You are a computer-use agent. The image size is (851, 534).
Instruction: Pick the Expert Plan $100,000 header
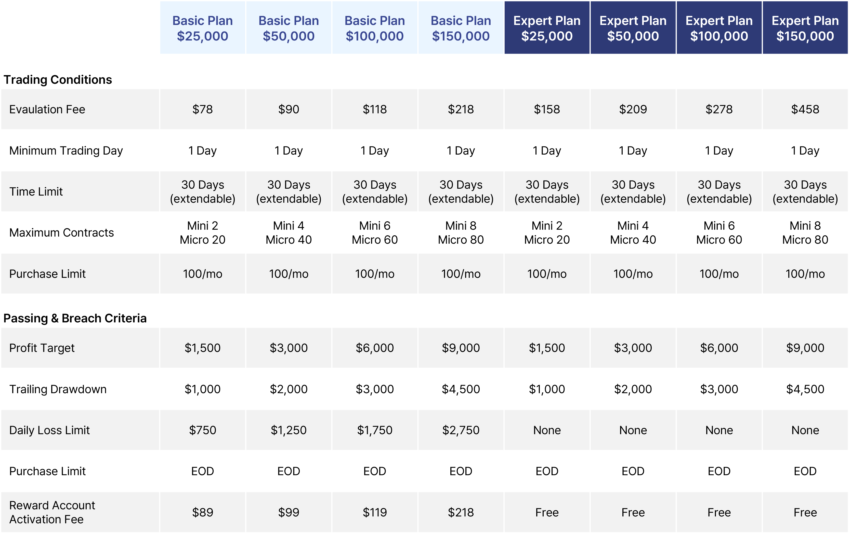[x=719, y=28]
